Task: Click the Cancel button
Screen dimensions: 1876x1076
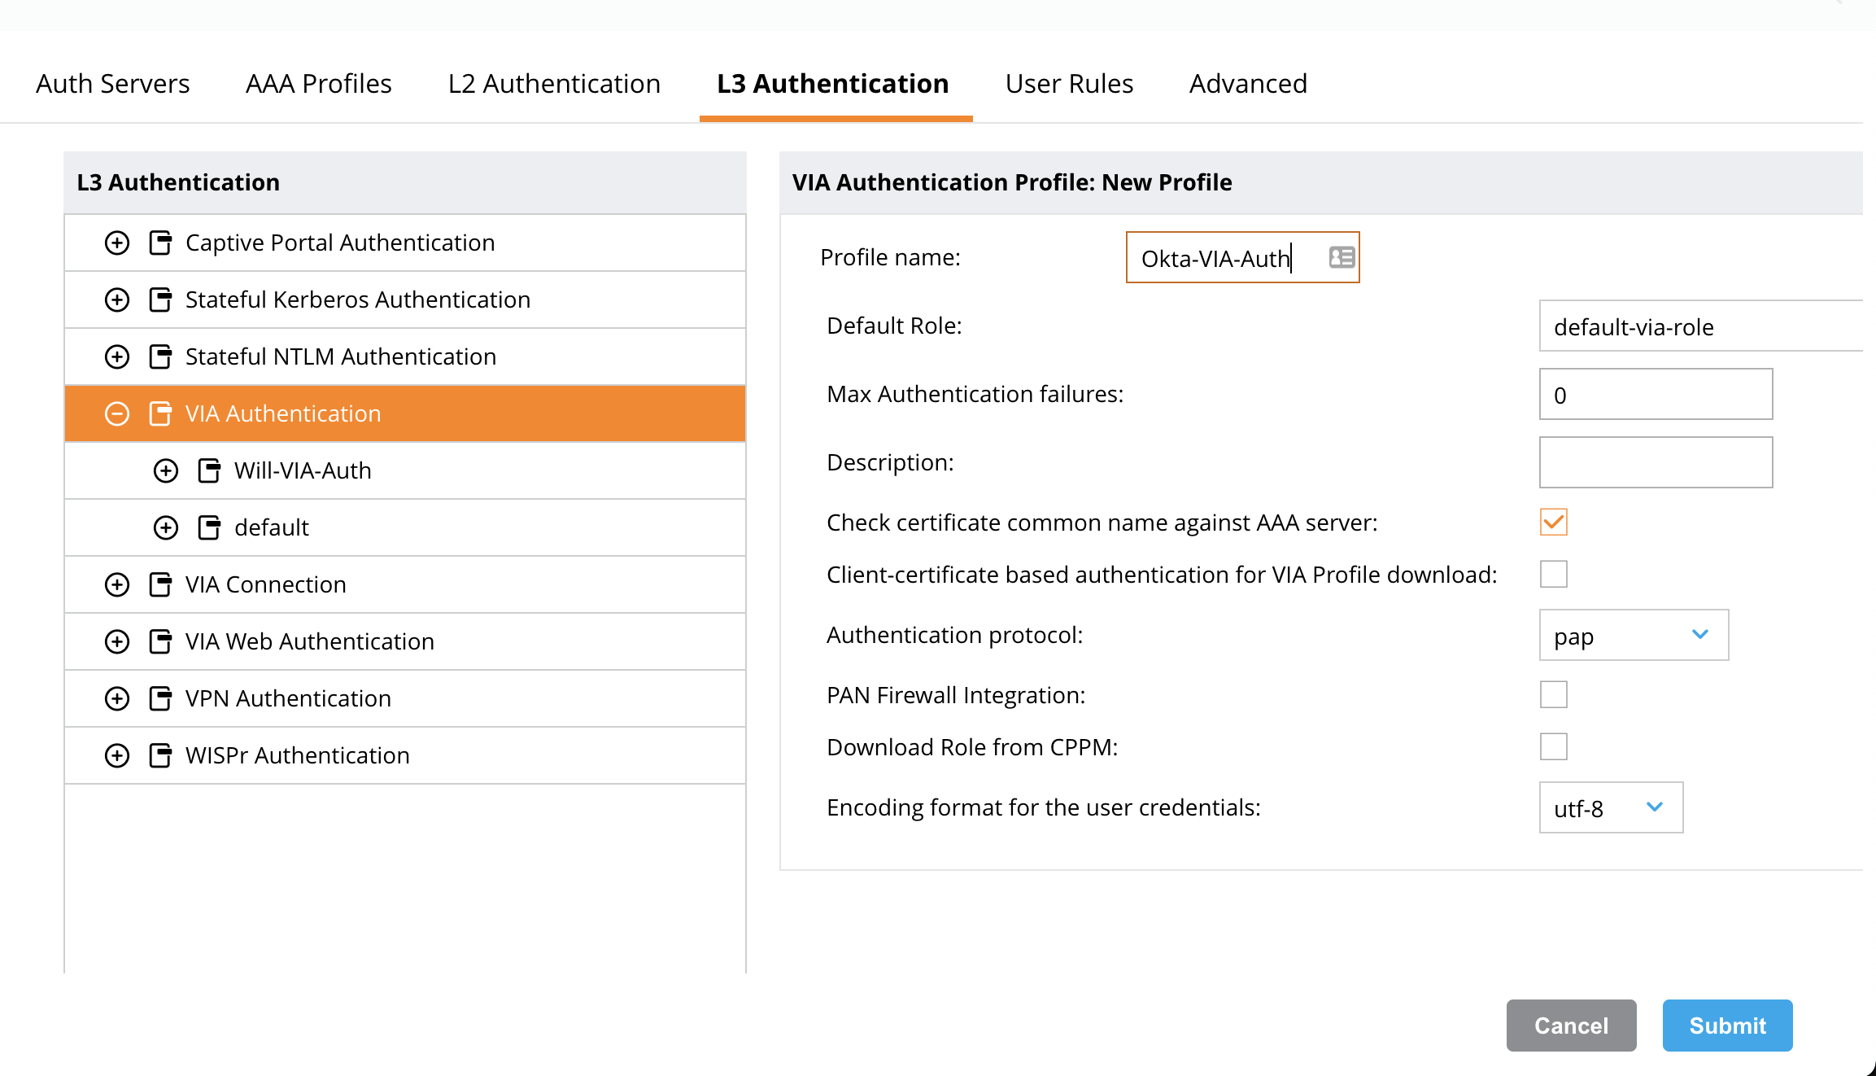Action: coord(1570,1026)
